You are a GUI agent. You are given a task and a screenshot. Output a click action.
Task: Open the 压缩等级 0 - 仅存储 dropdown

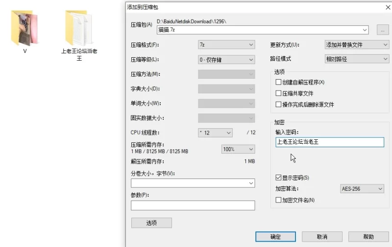pos(226,60)
